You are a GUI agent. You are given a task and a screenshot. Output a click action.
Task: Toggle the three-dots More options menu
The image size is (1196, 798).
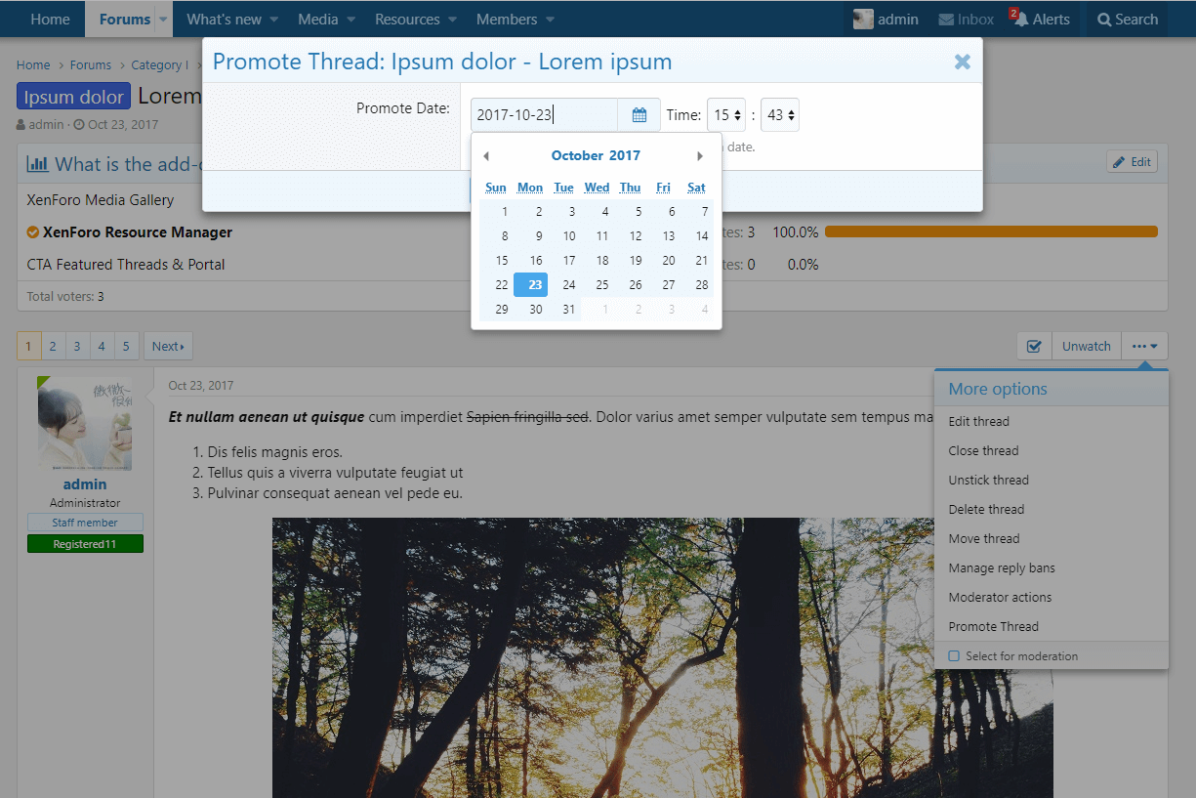tap(1144, 346)
